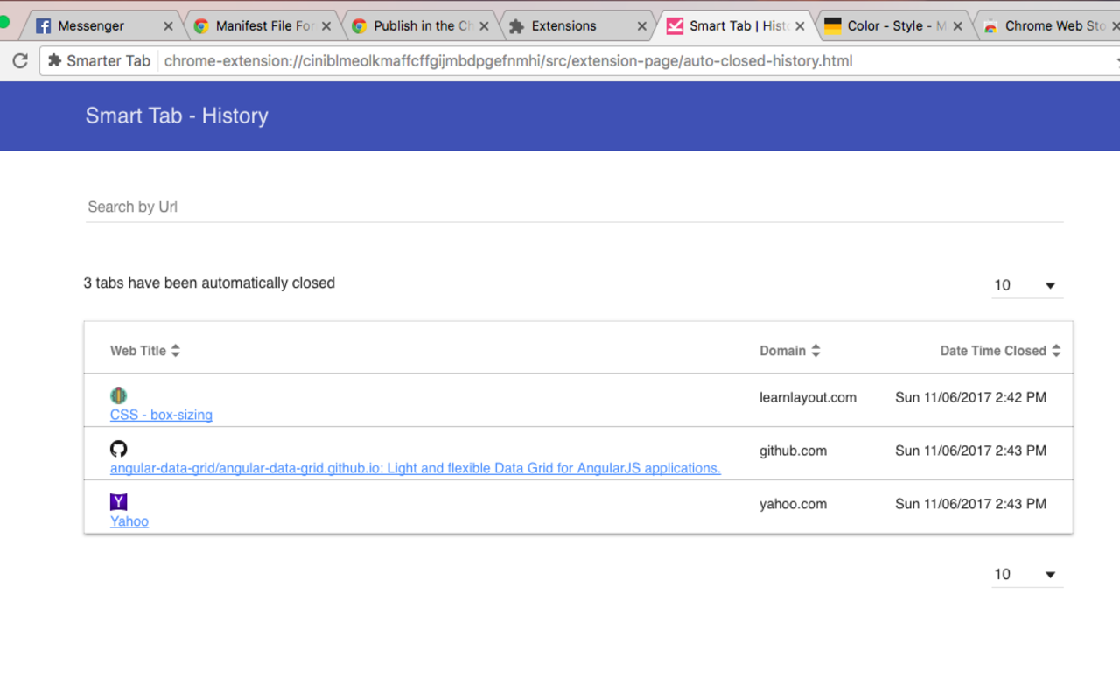The image size is (1120, 700).
Task: Open the upper rows-per-page dropdown showing 10
Action: click(1027, 285)
